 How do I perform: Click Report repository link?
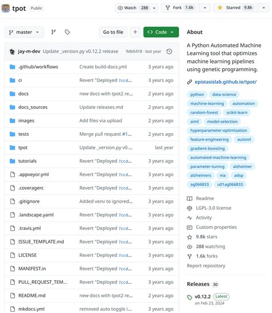point(206,266)
